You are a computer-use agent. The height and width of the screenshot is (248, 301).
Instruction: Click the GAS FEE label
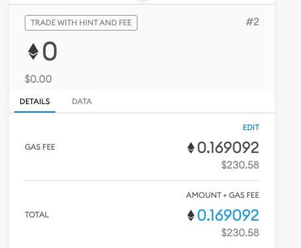tap(40, 147)
